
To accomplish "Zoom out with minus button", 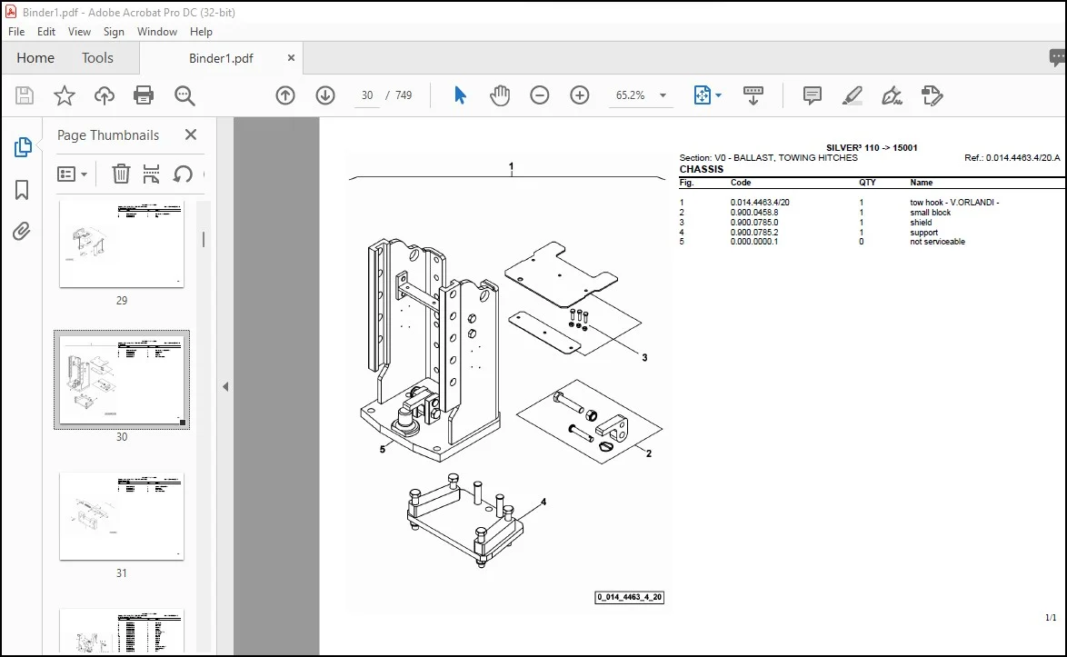I will pos(540,95).
